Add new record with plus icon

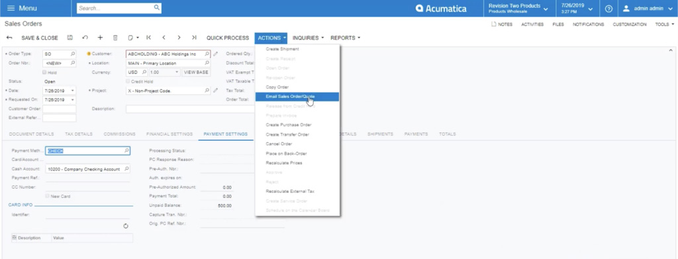click(100, 38)
